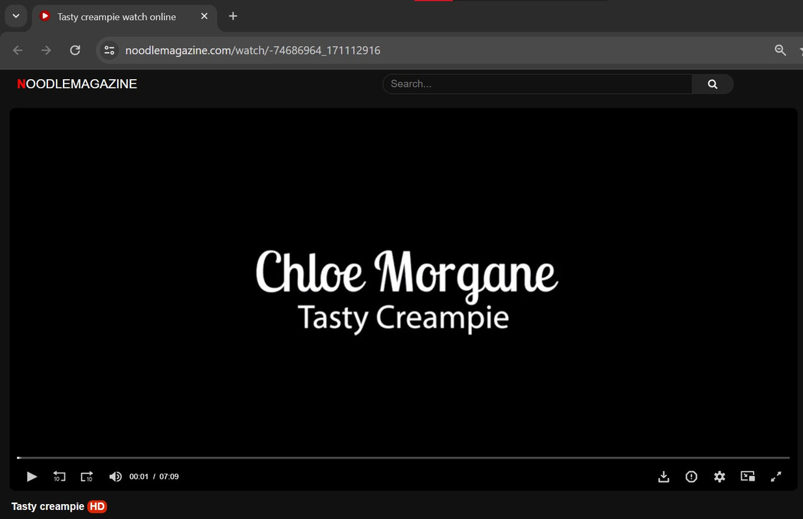The width and height of the screenshot is (803, 519).
Task: Click the 07:09 duration readout
Action: click(169, 477)
